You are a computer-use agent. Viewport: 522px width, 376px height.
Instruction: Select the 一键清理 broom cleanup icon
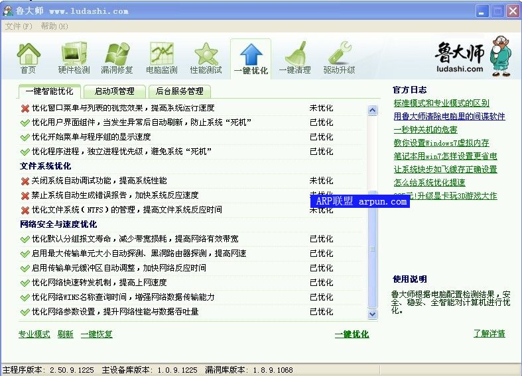coord(294,58)
